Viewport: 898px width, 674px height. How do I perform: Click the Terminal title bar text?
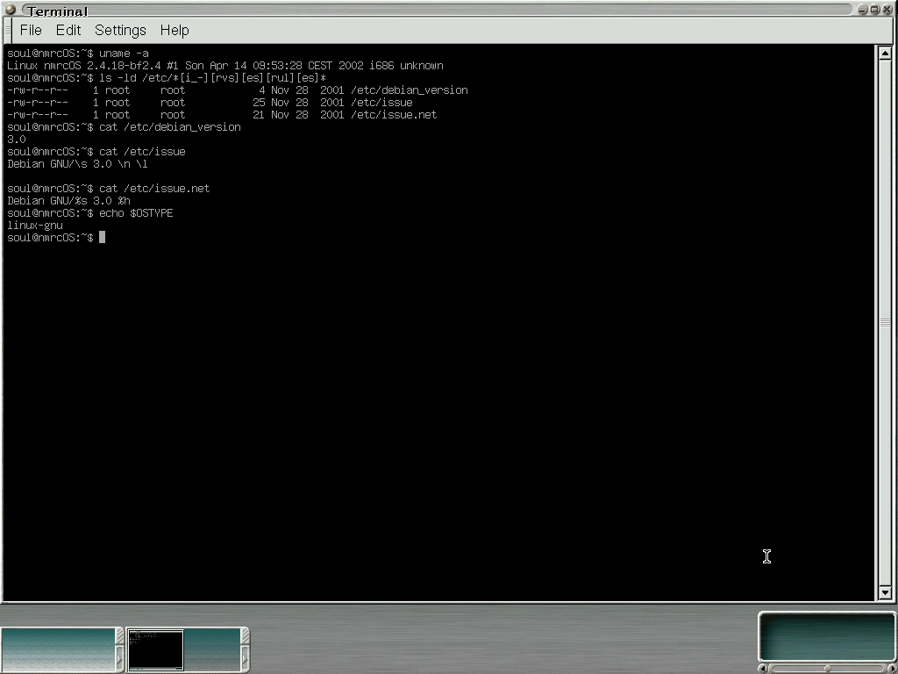(58, 11)
